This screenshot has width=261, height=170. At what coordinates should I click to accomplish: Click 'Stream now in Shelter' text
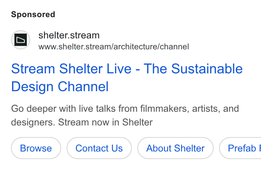105,122
